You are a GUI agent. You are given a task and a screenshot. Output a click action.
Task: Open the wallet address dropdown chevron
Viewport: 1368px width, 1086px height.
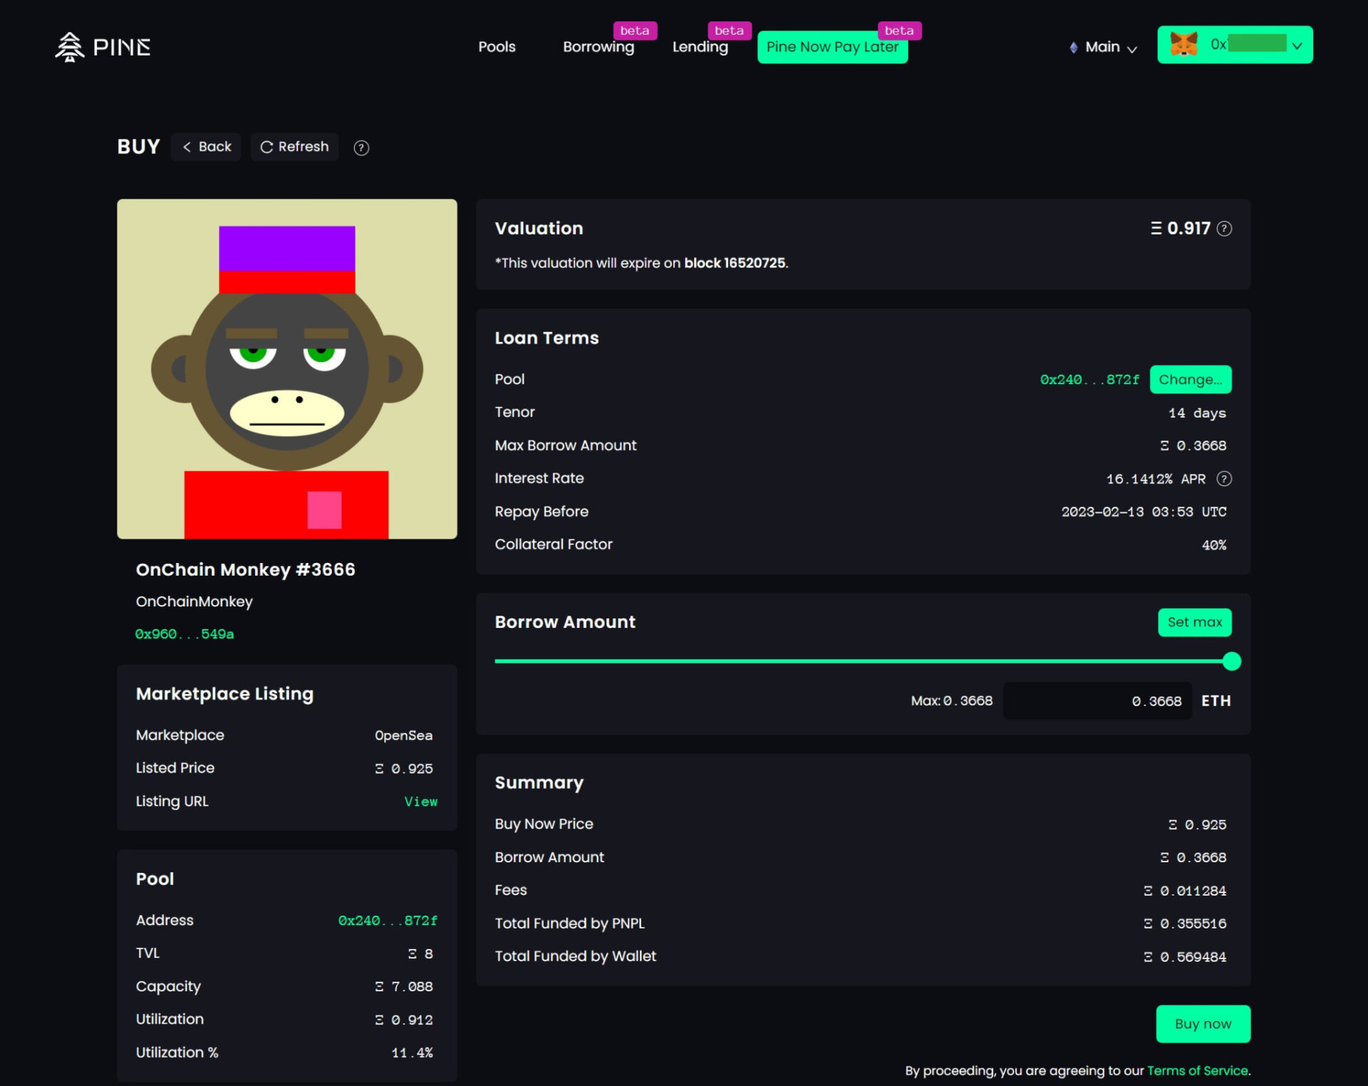[1297, 46]
